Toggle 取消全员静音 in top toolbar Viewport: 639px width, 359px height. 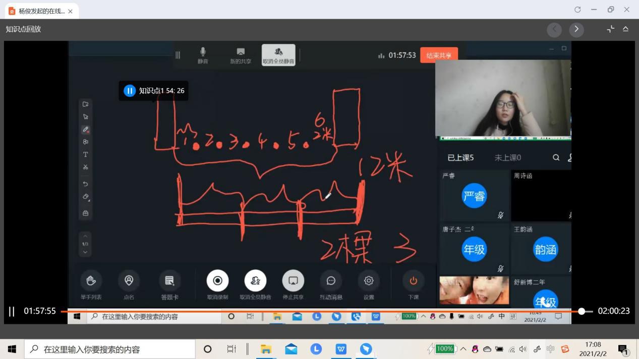278,55
